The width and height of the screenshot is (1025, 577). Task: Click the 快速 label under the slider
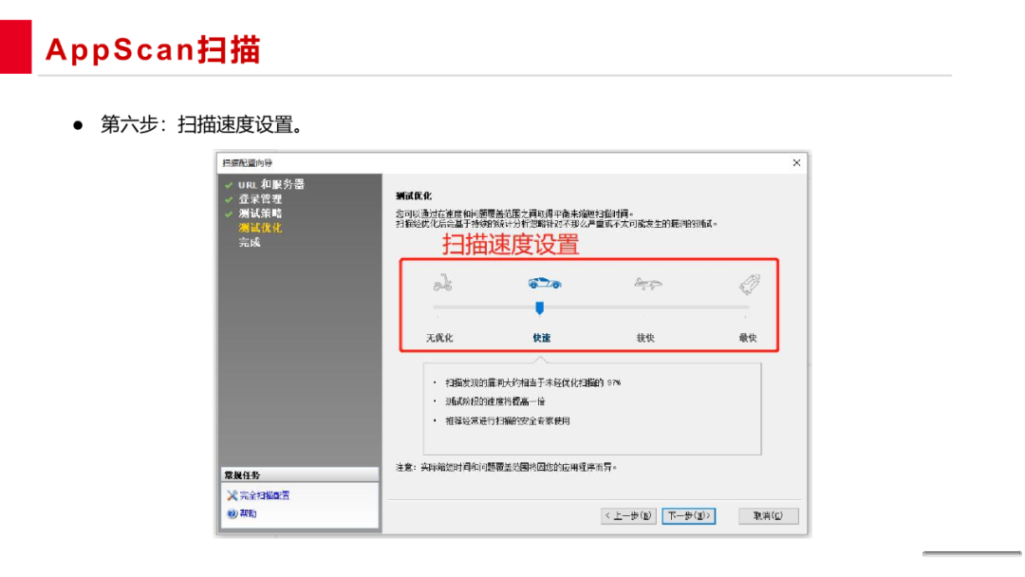point(541,338)
